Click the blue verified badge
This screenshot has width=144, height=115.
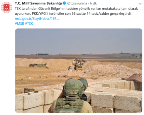tap(64, 3)
